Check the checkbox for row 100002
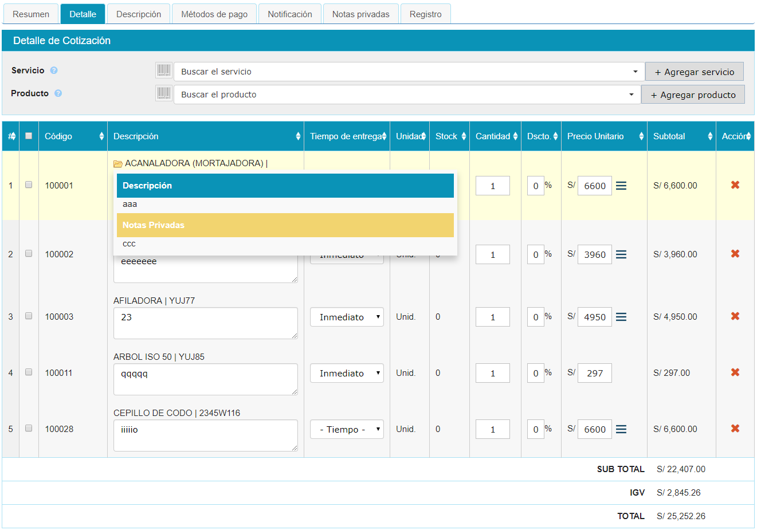The width and height of the screenshot is (757, 530). (29, 253)
